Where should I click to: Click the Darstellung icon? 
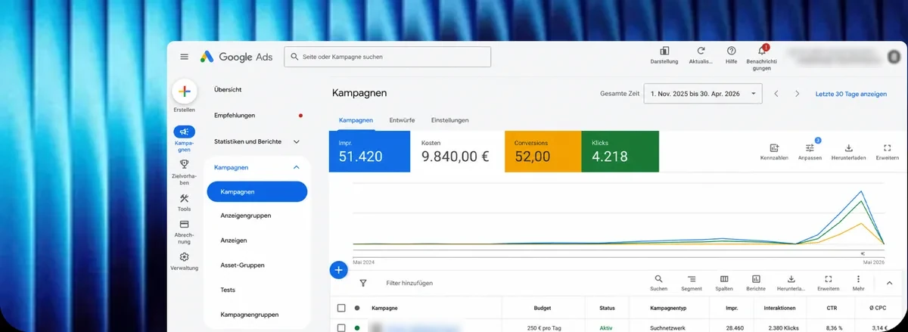(664, 51)
